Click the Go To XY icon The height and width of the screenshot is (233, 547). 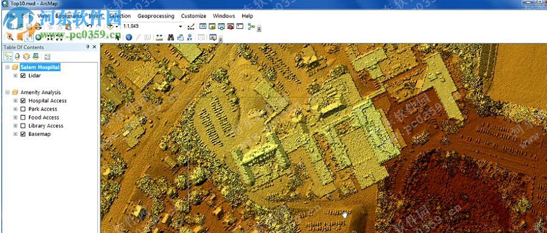coord(190,37)
